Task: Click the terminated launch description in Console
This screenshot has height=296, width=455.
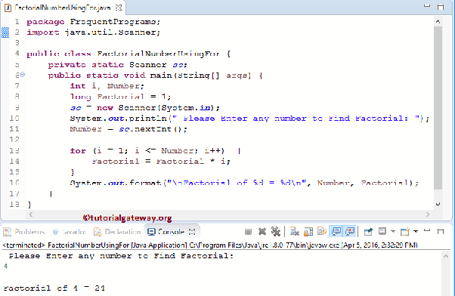Action: (210, 245)
